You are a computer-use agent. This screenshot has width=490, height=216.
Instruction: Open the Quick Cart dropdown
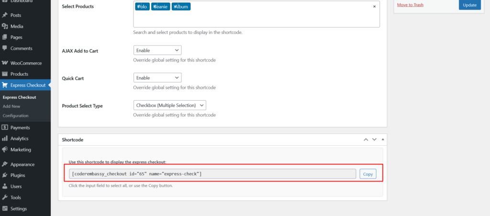[x=157, y=78]
